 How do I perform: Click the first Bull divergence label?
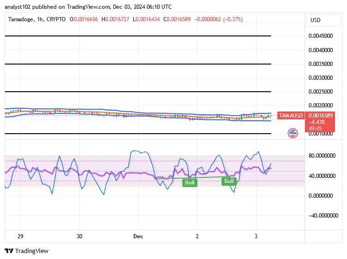point(190,182)
